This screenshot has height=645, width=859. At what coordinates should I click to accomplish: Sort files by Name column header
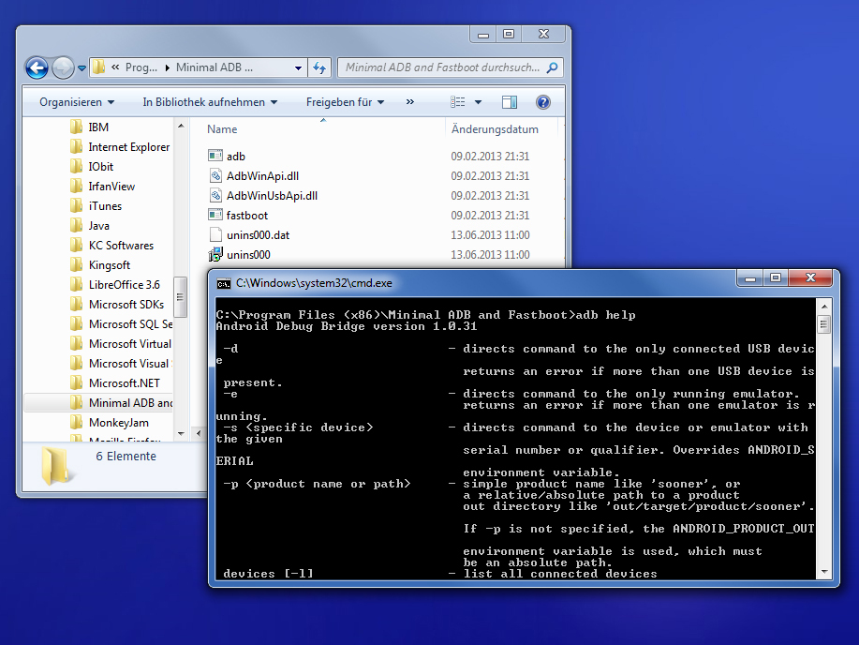222,129
